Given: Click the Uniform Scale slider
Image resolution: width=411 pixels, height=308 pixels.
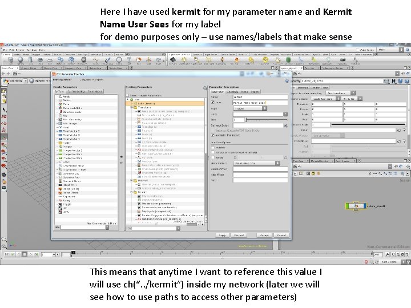Looking at the screenshot, I should point(368,125).
